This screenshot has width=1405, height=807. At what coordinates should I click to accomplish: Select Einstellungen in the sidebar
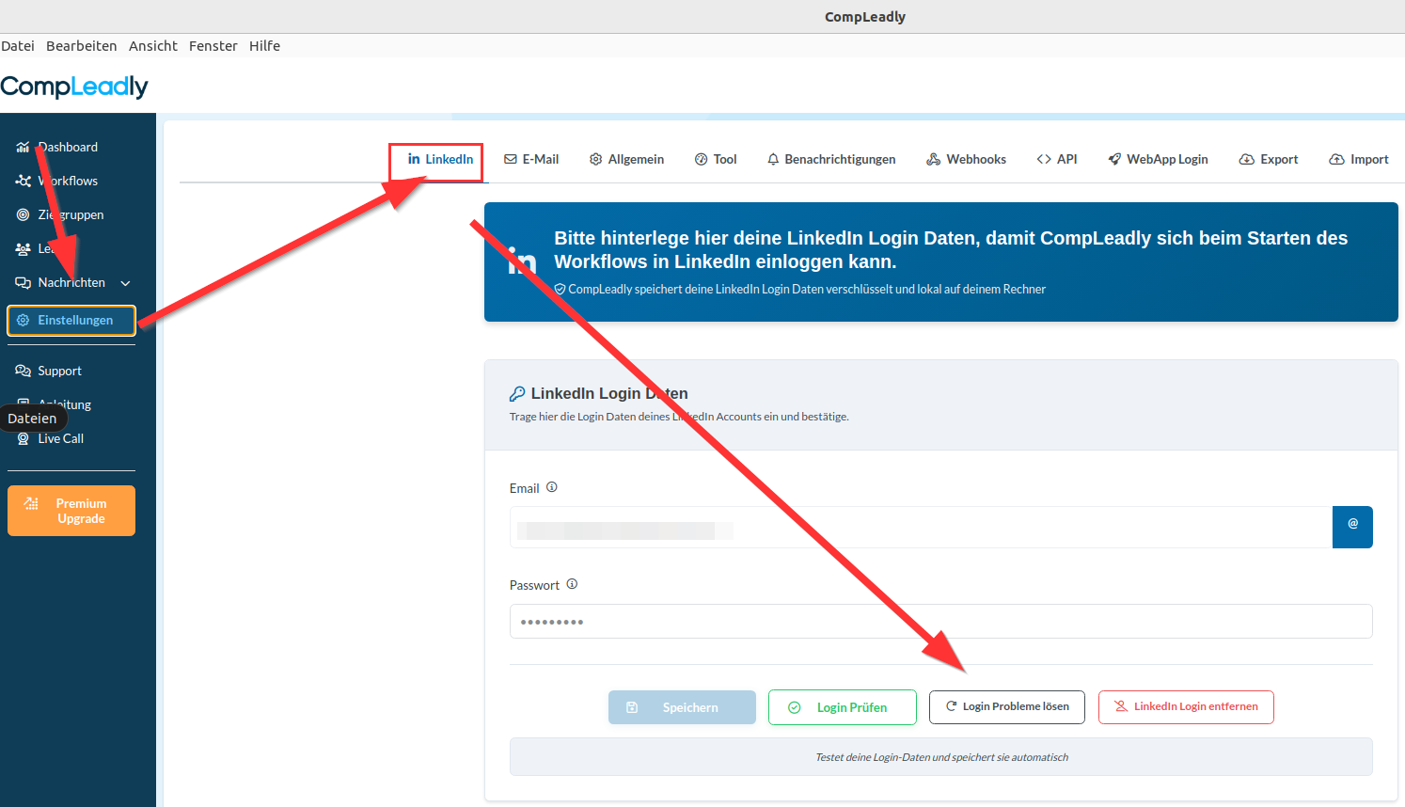[71, 320]
